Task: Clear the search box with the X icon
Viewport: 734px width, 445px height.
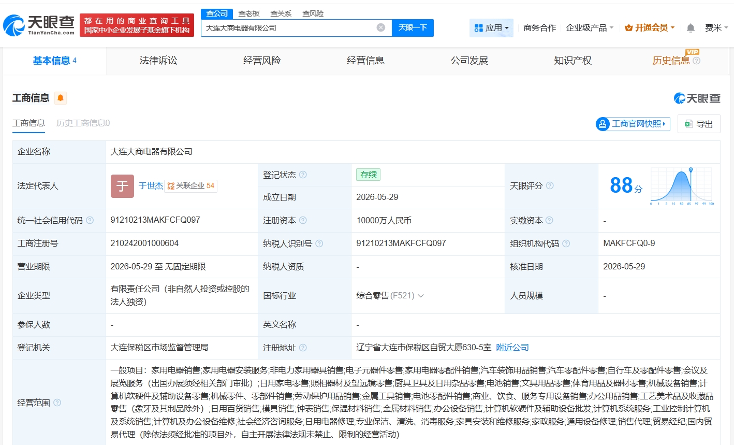Action: pyautogui.click(x=381, y=27)
